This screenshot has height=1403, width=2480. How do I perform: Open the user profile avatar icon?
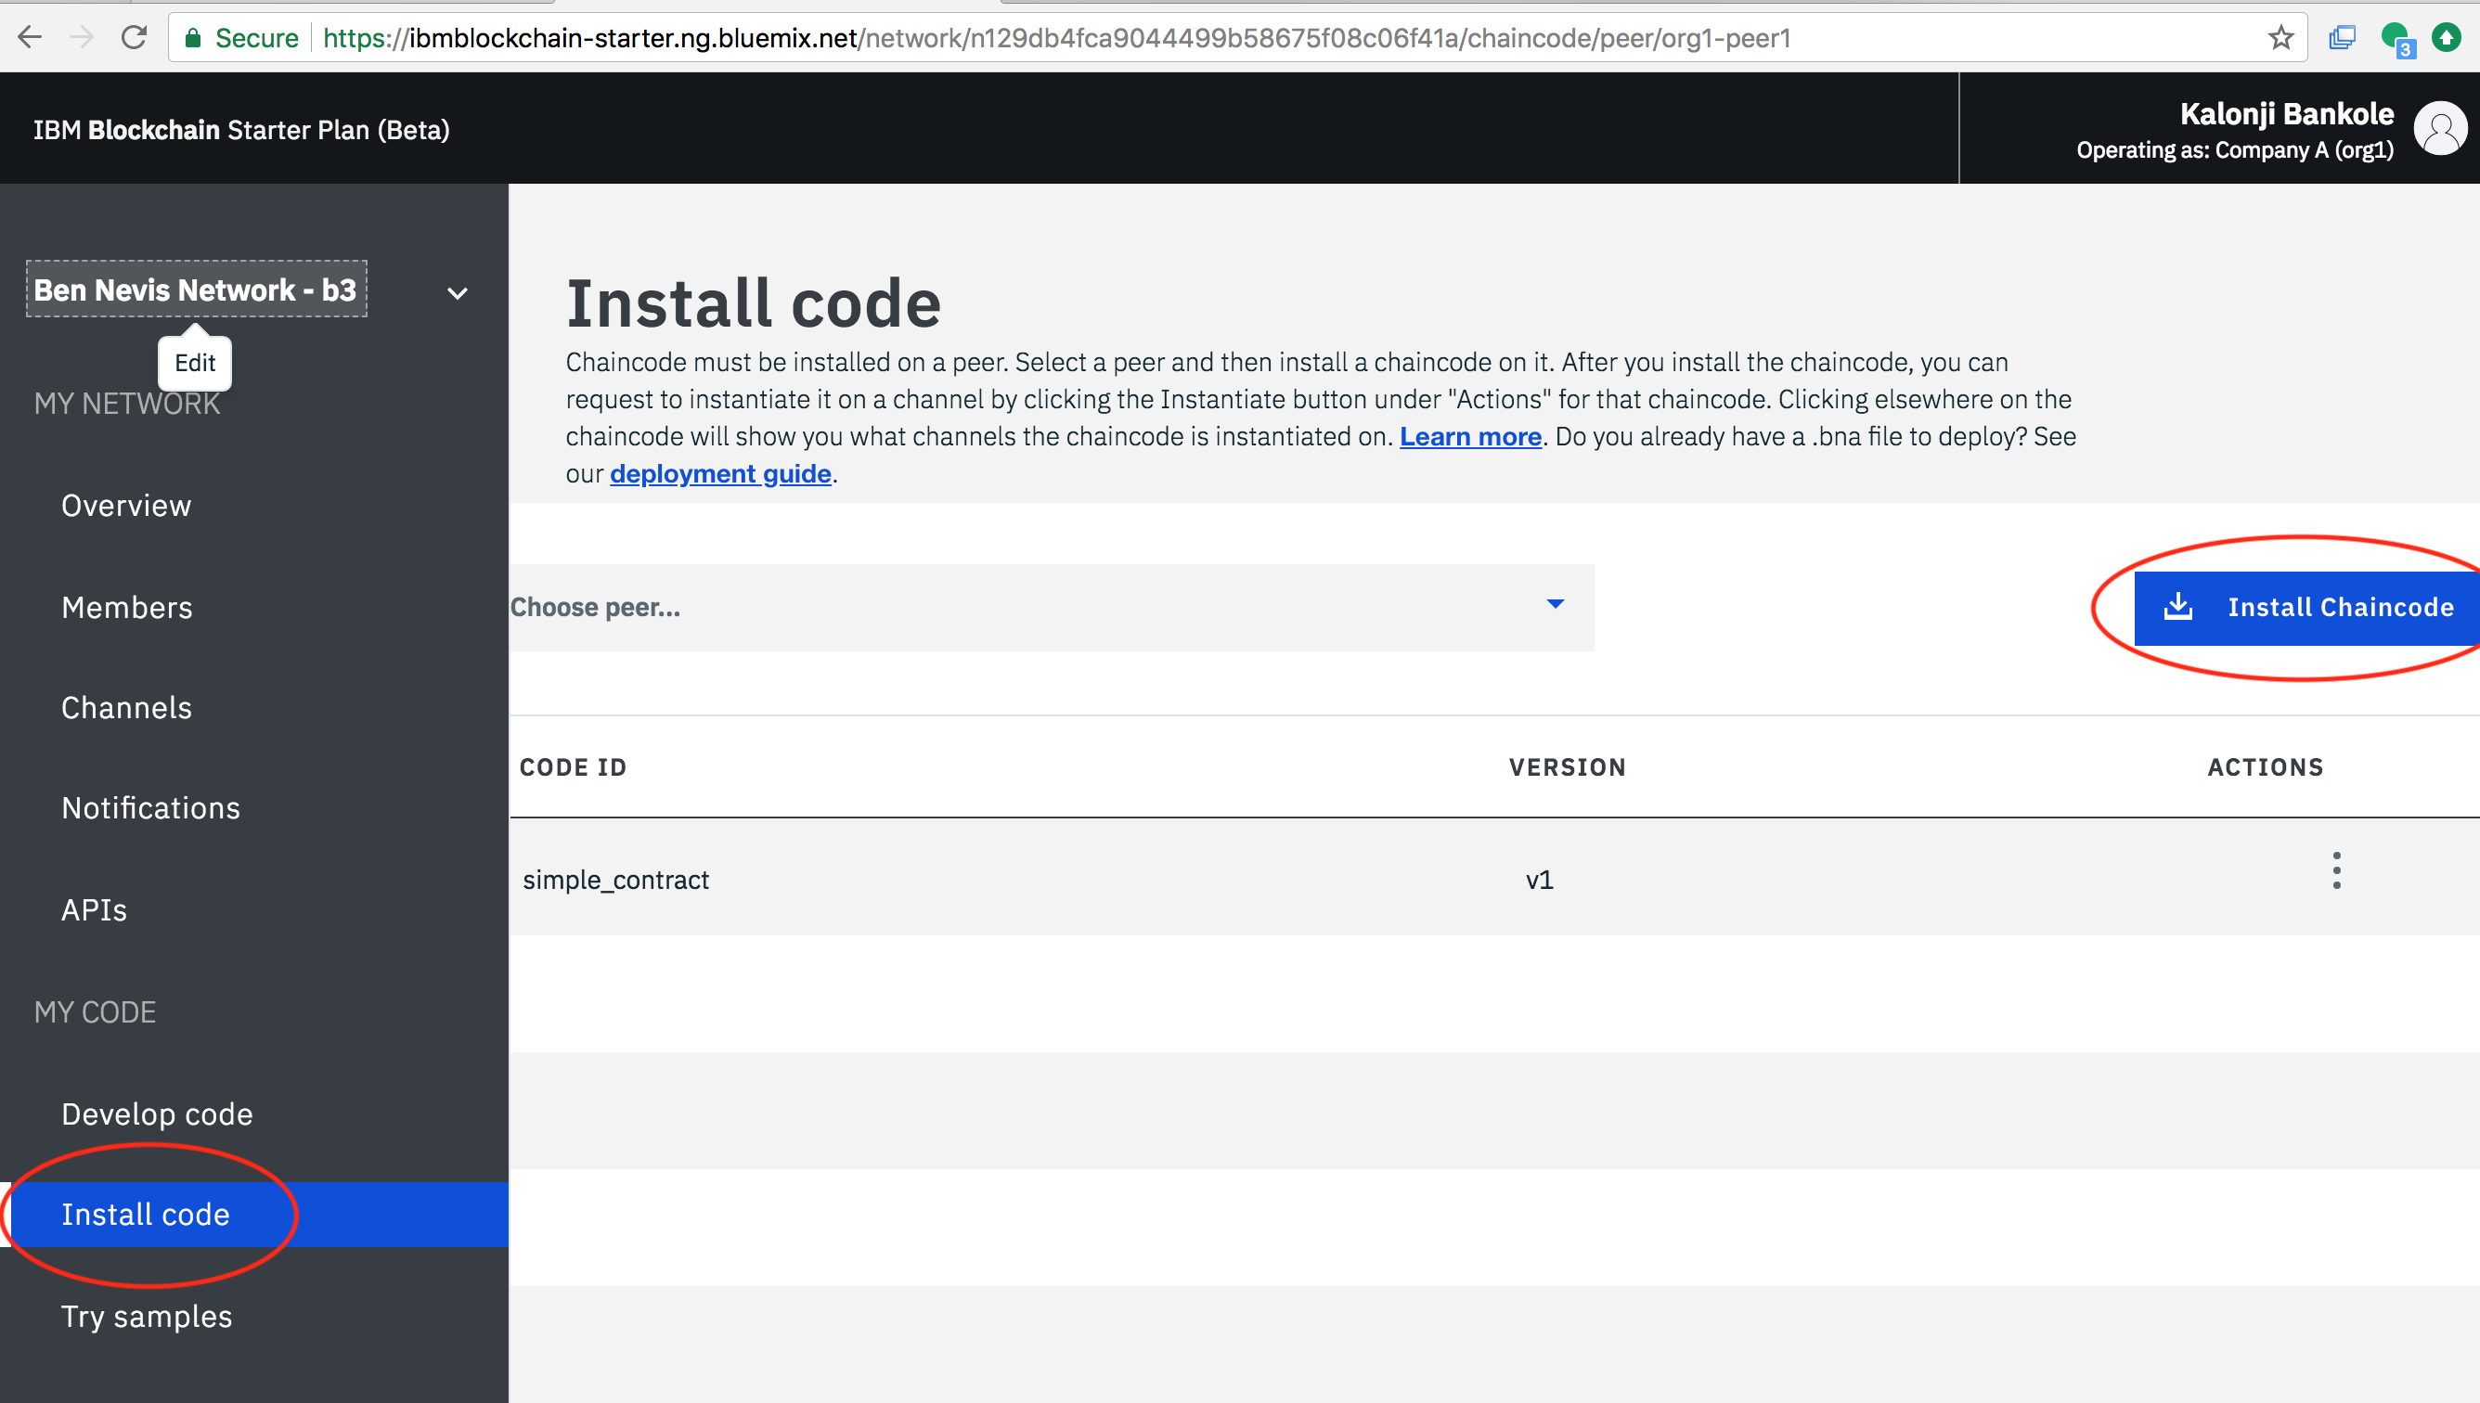tap(2439, 128)
